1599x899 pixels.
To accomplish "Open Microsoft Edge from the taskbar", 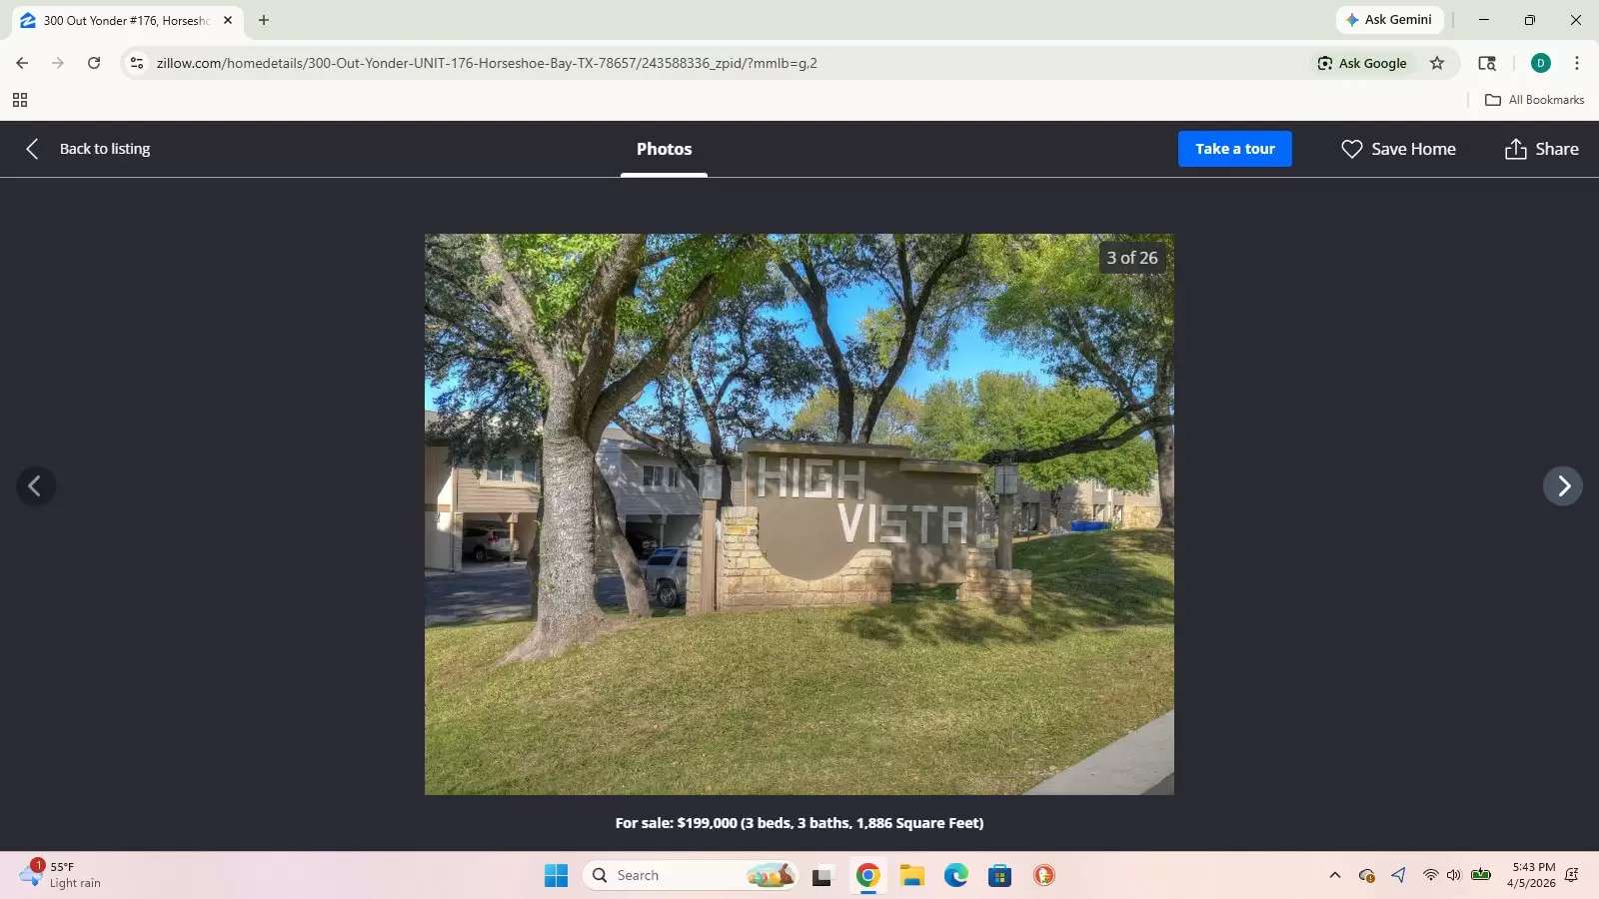I will coord(956,876).
